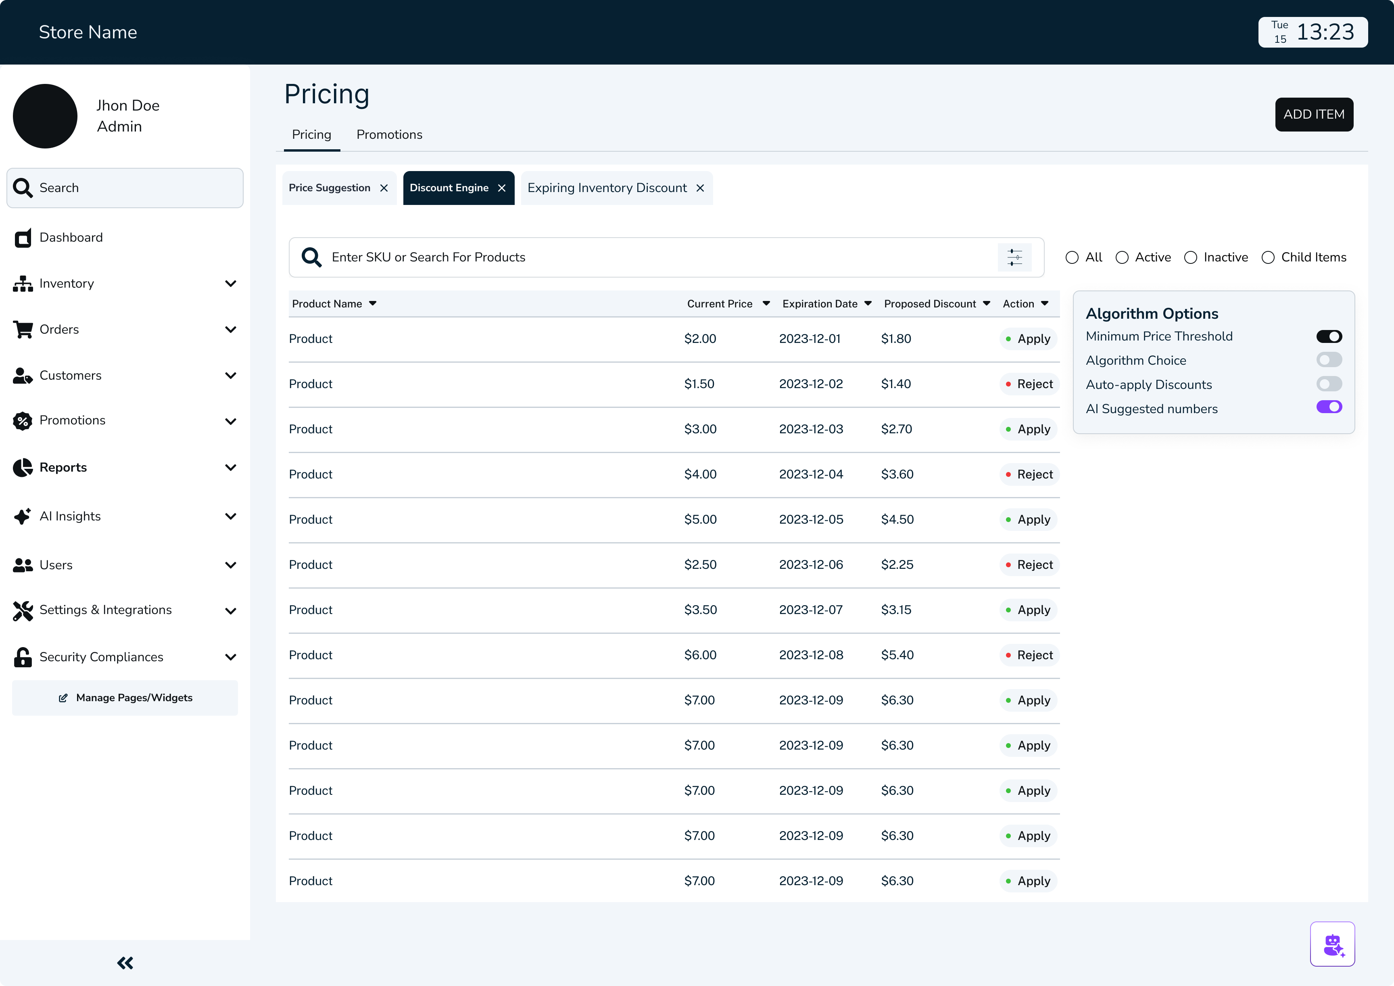Enable the Auto-apply Discounts toggle
The width and height of the screenshot is (1394, 986).
pos(1328,384)
